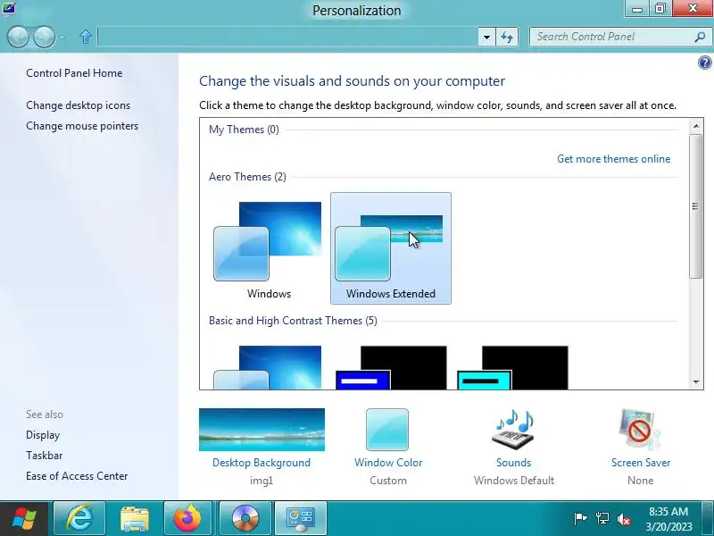Open Help with the question mark icon
The height and width of the screenshot is (536, 714).
[704, 63]
